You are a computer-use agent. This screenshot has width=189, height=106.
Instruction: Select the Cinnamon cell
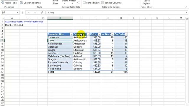click(60, 37)
